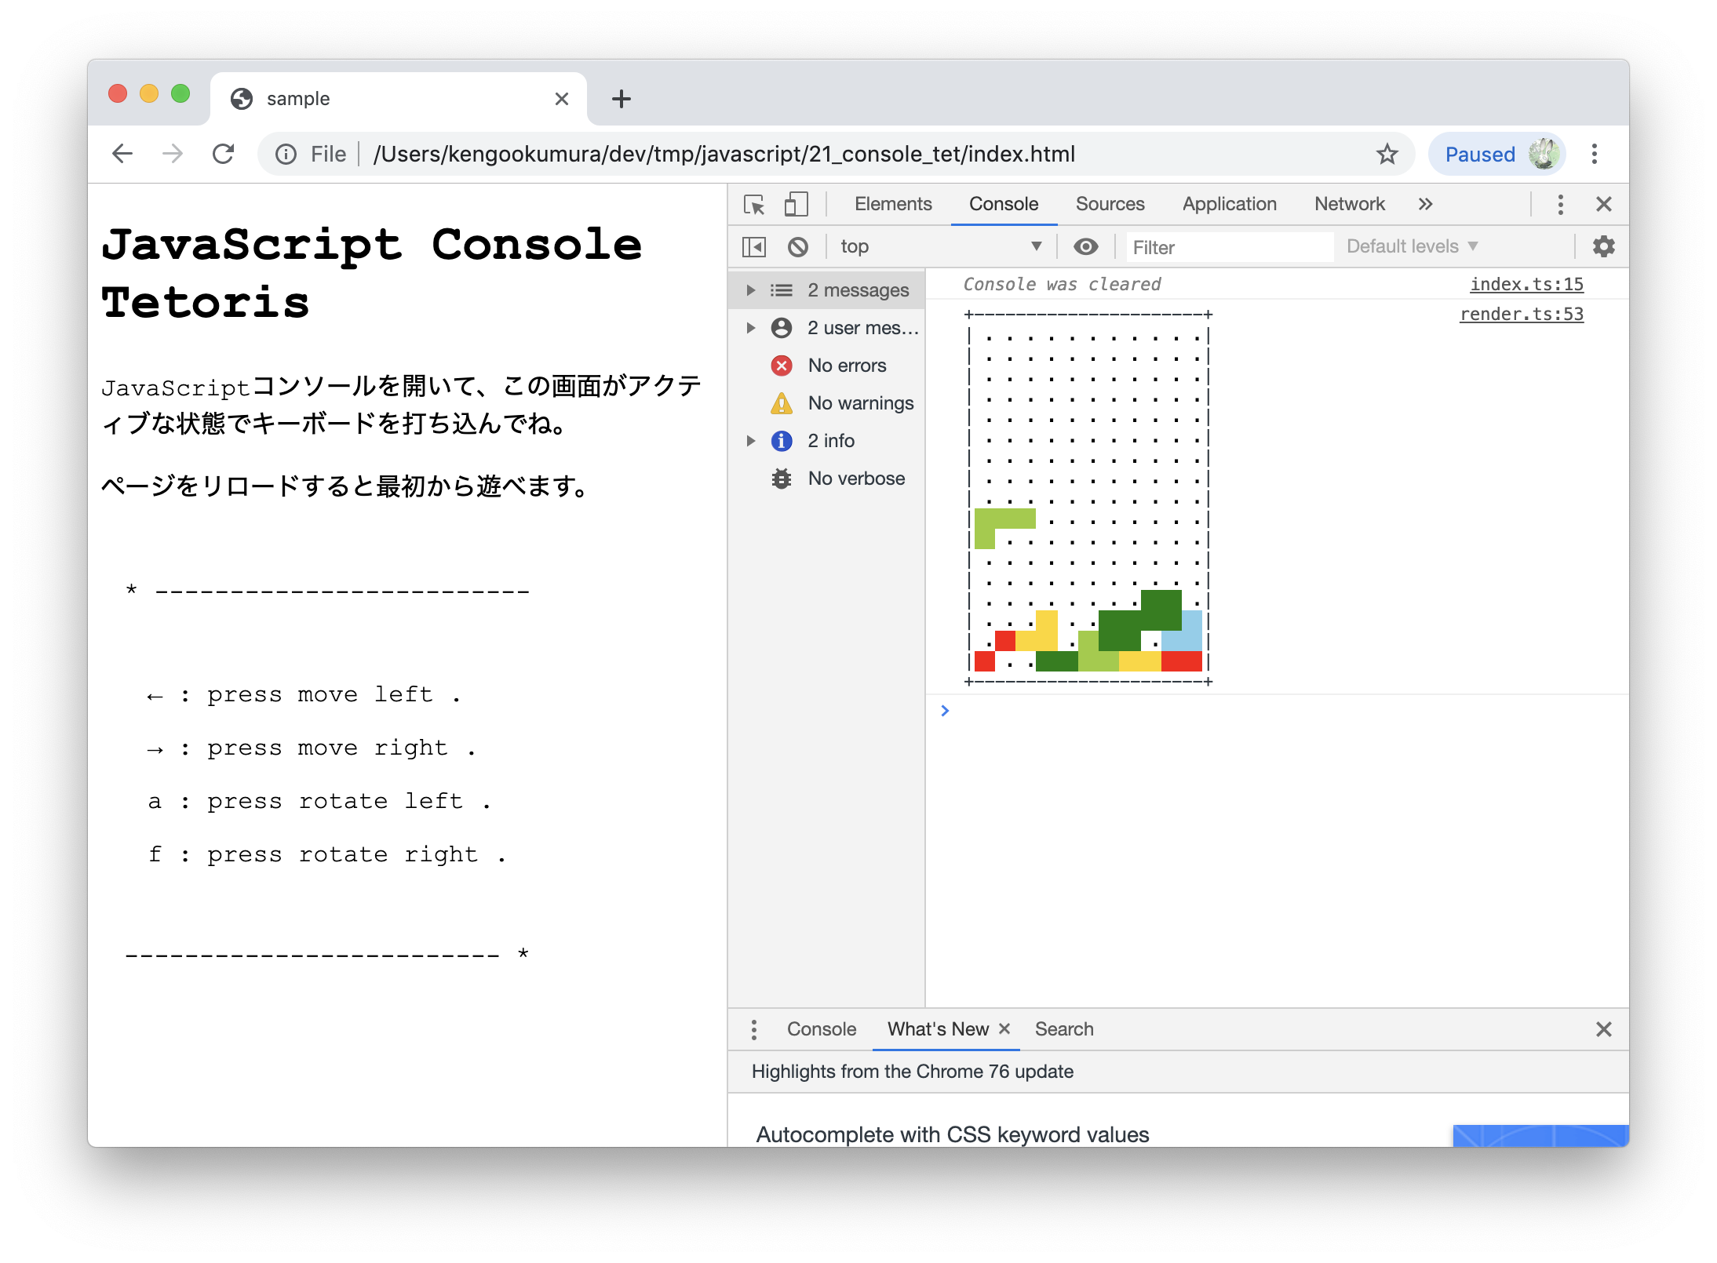Switch to the Sources tab
Screen dimensions: 1717x1263
(x=1110, y=205)
